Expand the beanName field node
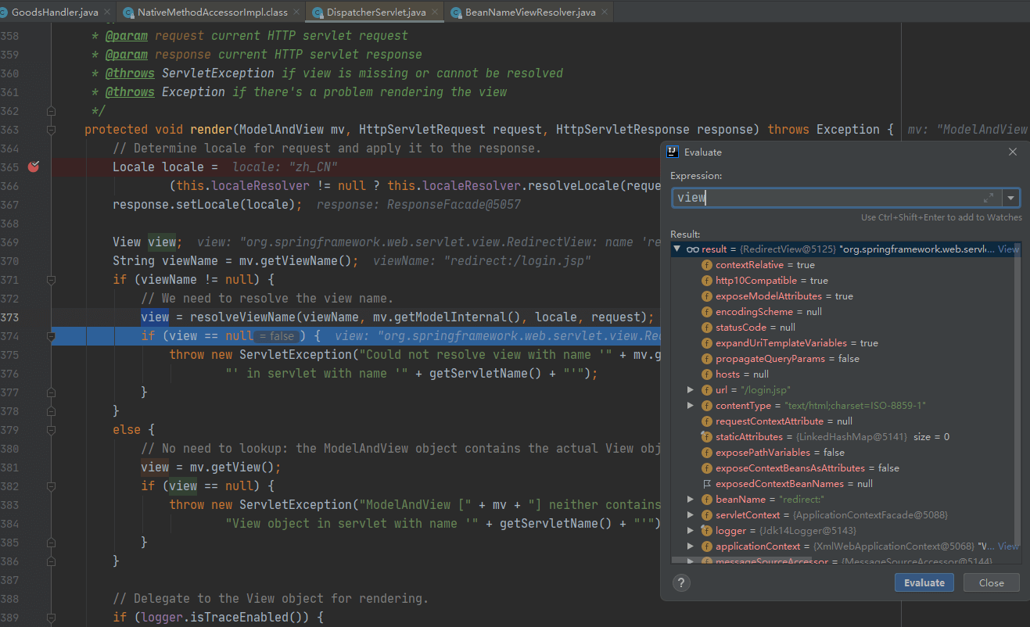1030x627 pixels. click(691, 500)
